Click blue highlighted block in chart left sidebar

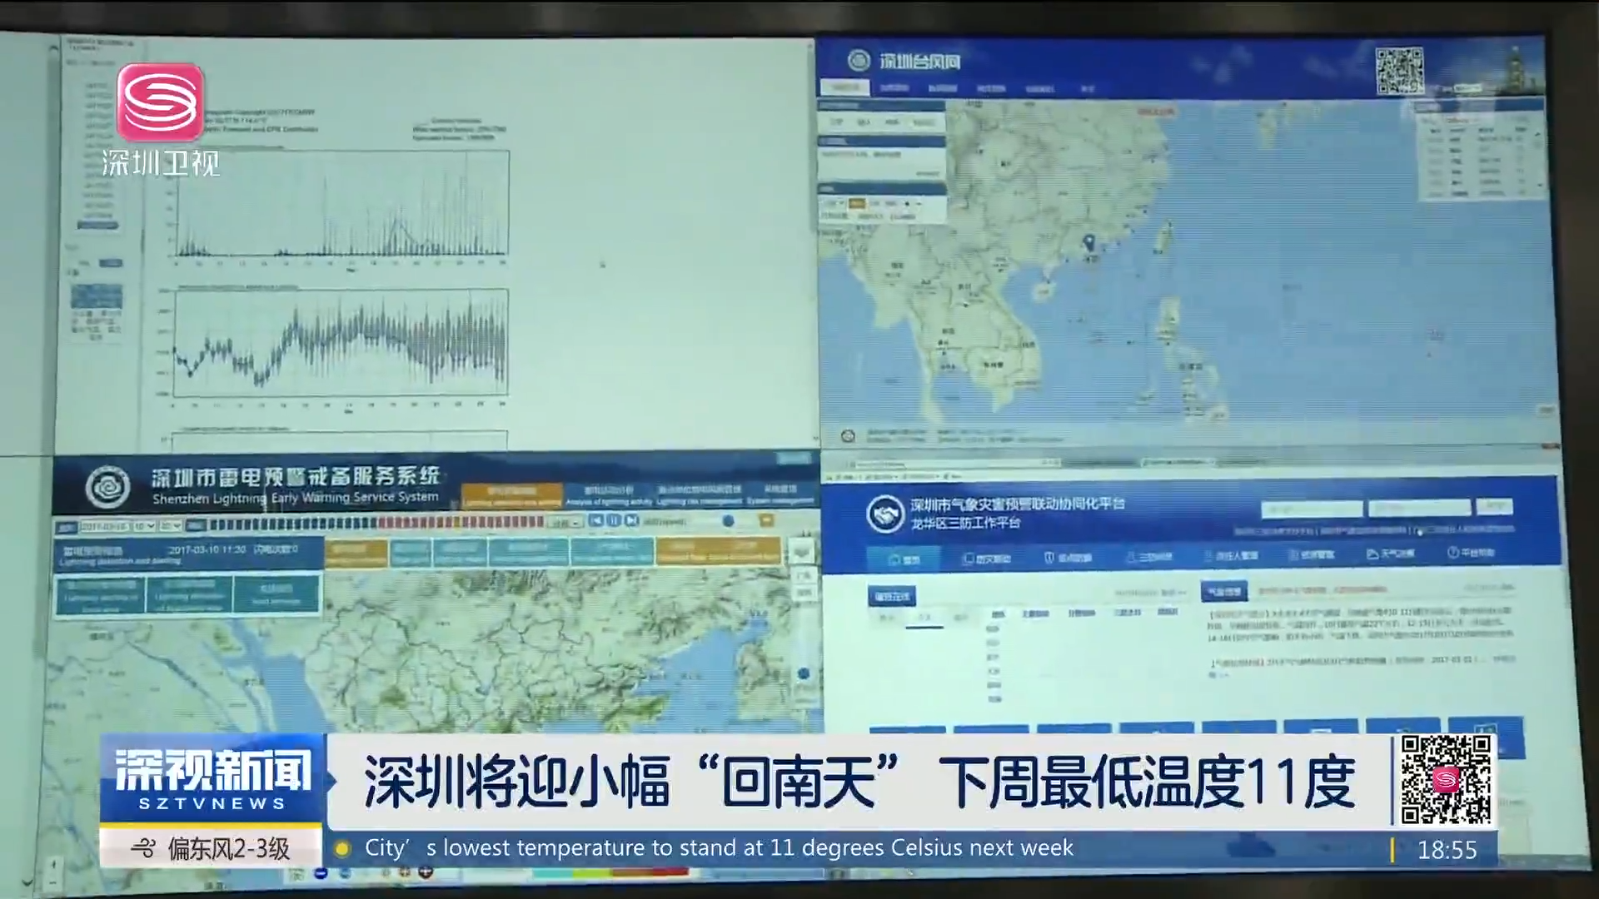(97, 296)
